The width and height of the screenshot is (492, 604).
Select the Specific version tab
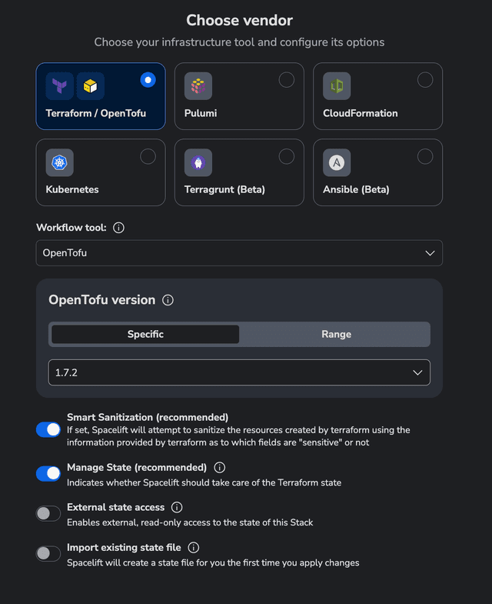point(145,334)
